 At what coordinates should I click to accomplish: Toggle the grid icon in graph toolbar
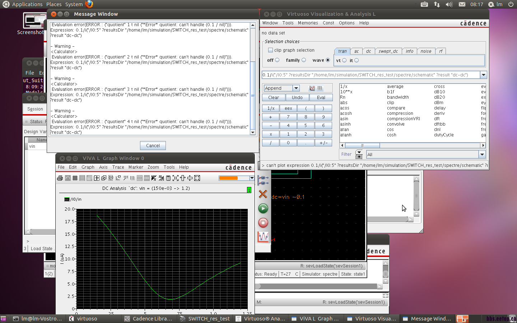point(75,178)
